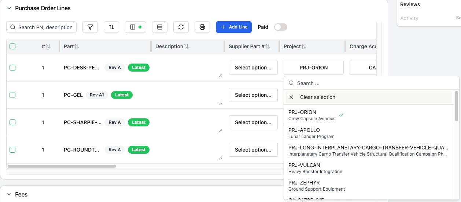
Task: Sort by Supplier Part # arrows
Action: [x=268, y=46]
